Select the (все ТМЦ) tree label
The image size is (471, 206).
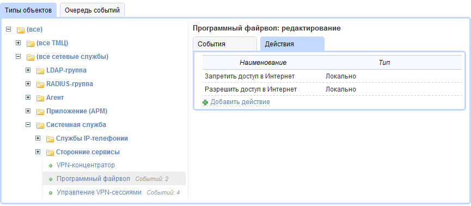[x=52, y=43]
